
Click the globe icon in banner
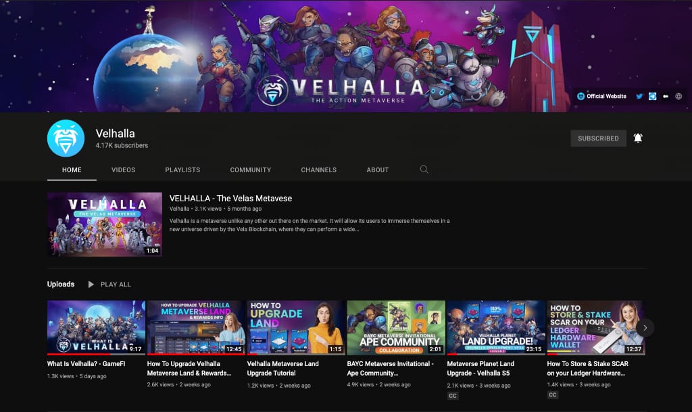678,96
